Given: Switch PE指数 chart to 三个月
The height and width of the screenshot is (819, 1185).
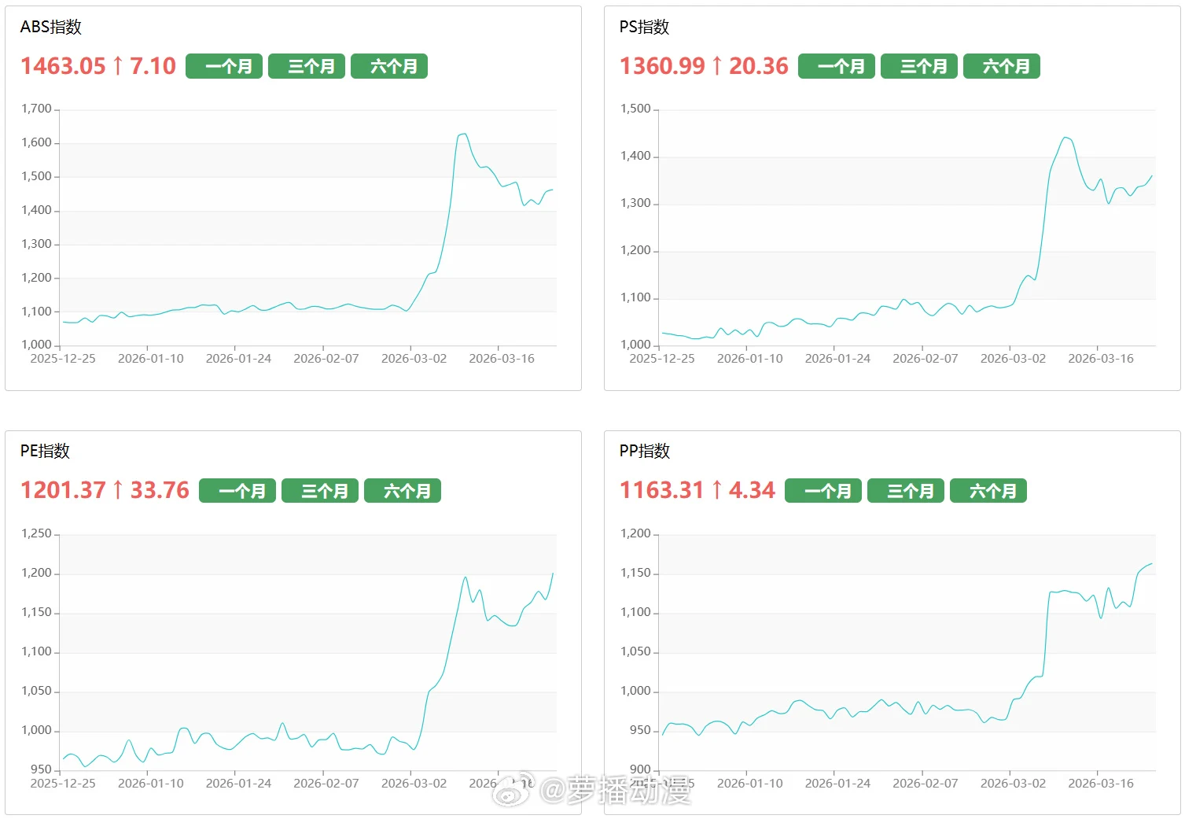Looking at the screenshot, I should (320, 491).
